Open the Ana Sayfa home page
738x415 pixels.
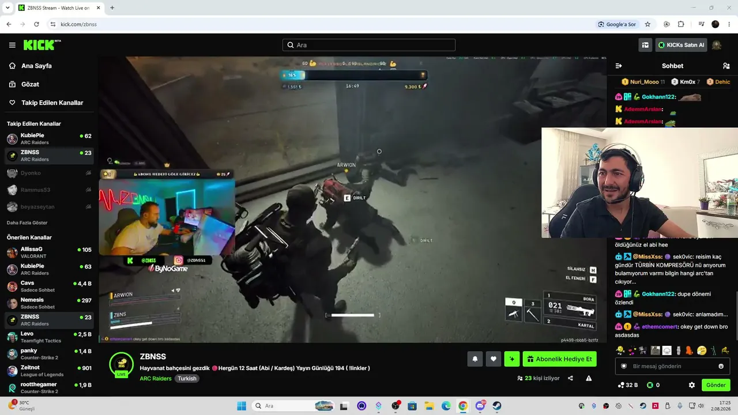(36, 66)
